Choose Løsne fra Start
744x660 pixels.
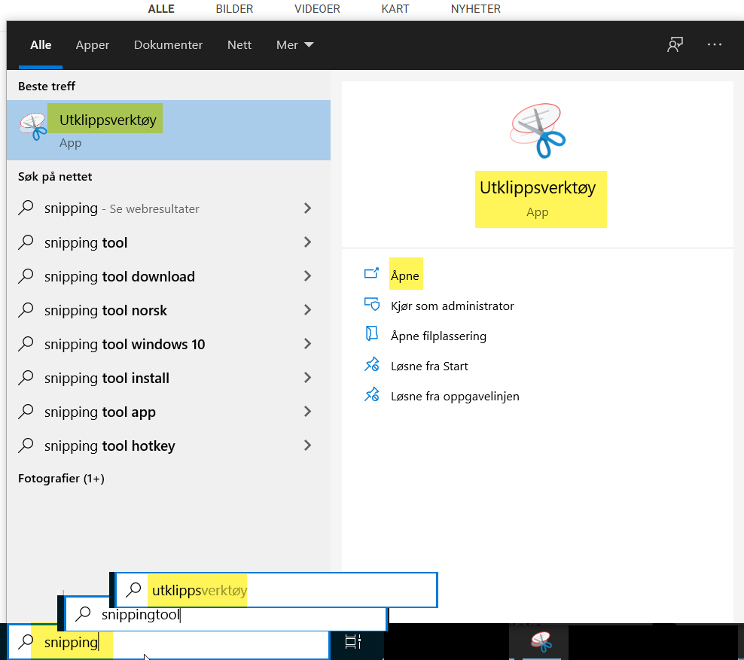pos(429,366)
